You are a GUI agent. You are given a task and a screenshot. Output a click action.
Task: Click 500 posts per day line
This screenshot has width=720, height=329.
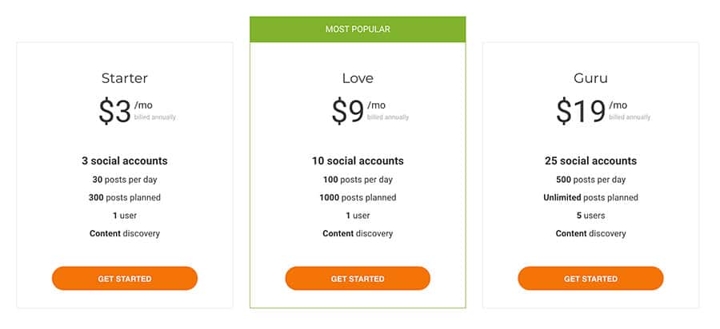pyautogui.click(x=590, y=180)
